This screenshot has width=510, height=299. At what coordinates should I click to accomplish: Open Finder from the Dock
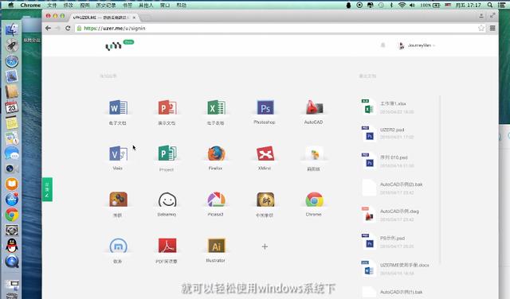point(12,29)
